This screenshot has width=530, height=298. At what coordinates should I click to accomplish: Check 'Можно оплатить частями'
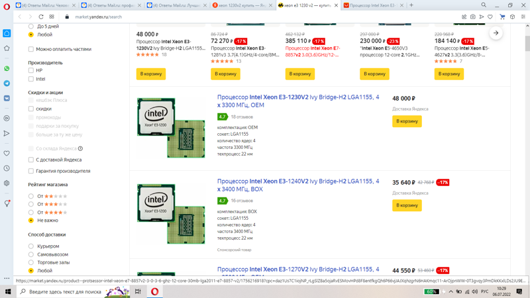pyautogui.click(x=30, y=49)
